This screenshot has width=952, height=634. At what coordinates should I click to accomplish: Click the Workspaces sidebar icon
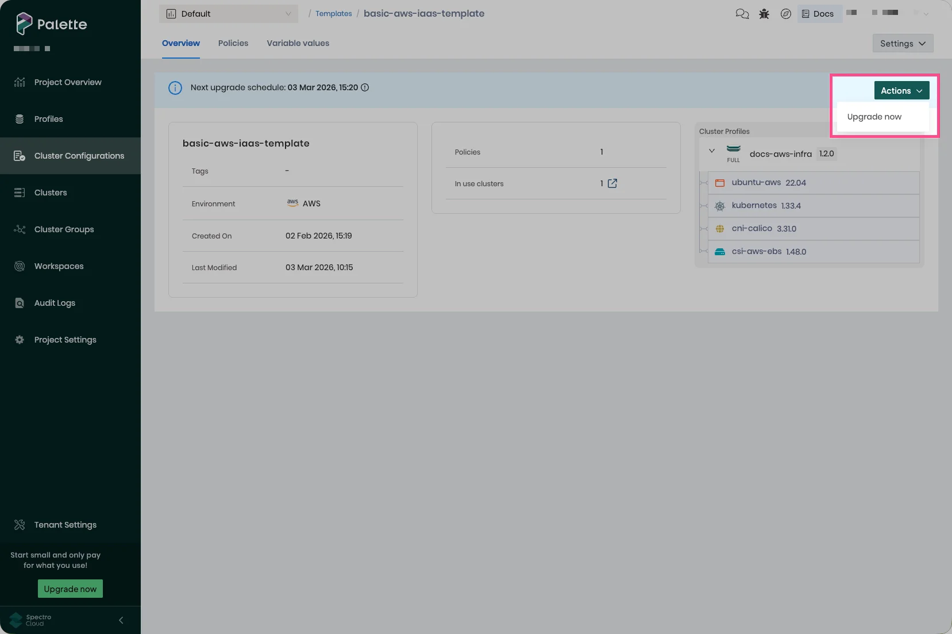click(x=20, y=266)
